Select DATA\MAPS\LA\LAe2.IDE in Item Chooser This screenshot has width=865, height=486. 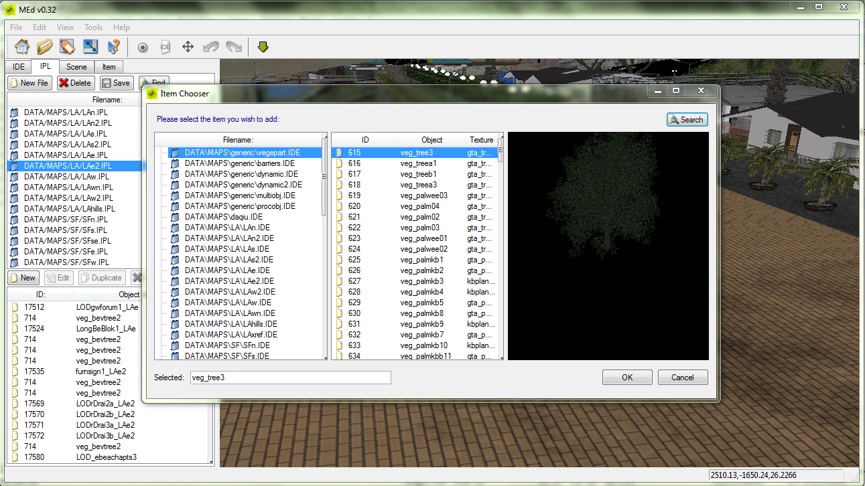pos(229,281)
